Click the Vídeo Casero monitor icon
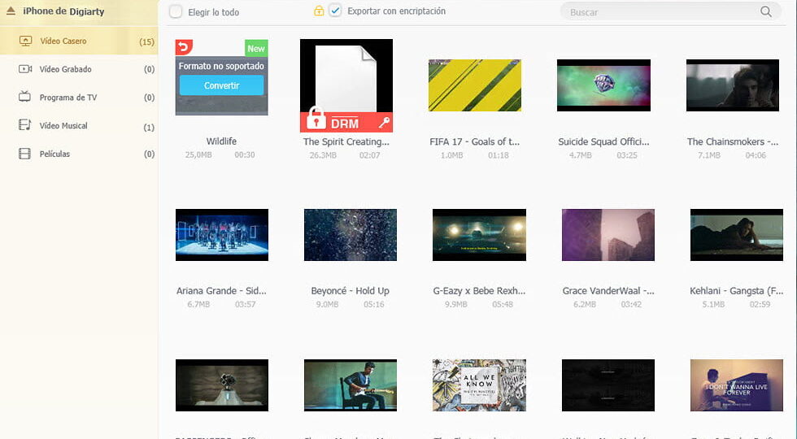Viewport: 797px width, 439px height. (x=25, y=41)
